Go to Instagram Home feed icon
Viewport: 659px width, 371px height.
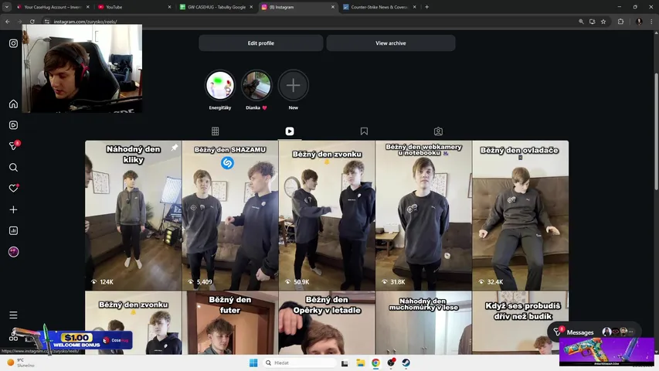click(x=13, y=104)
